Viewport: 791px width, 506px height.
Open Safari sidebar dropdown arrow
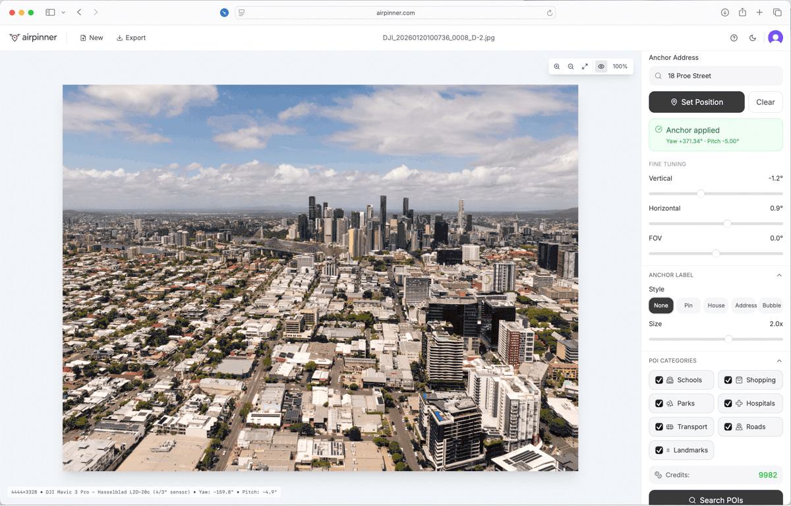click(63, 13)
